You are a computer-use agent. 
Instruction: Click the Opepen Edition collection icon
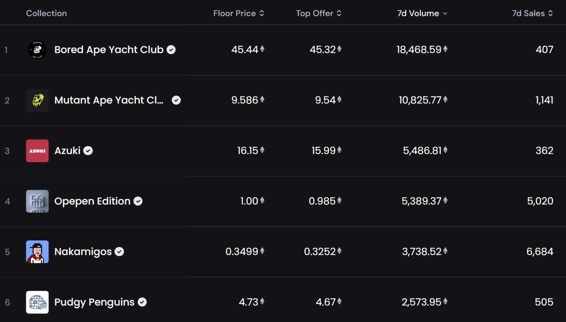point(37,201)
